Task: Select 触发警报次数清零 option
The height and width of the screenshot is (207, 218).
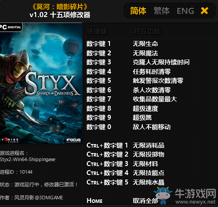Action: click(158, 81)
